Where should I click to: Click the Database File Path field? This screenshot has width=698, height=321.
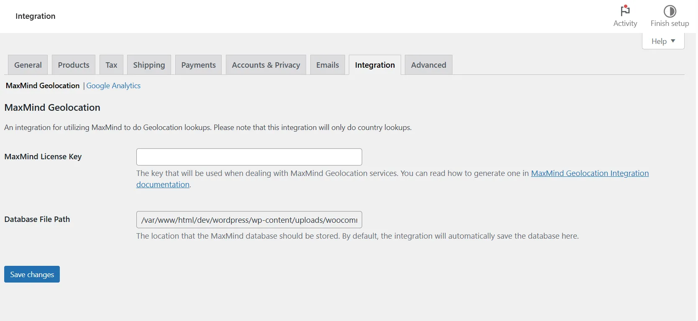click(249, 219)
